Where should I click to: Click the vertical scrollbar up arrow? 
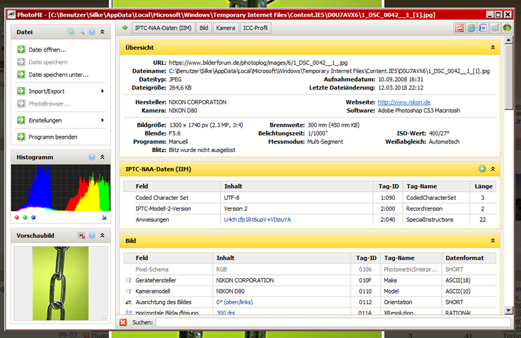[508, 41]
